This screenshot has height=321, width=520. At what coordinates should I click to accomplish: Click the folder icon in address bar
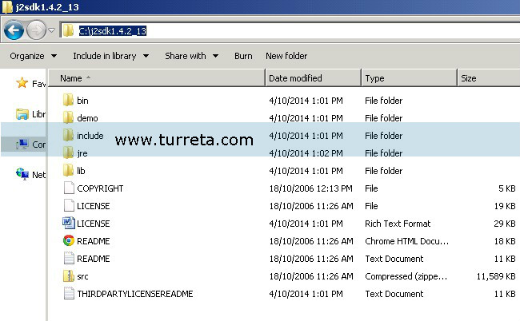coord(68,31)
